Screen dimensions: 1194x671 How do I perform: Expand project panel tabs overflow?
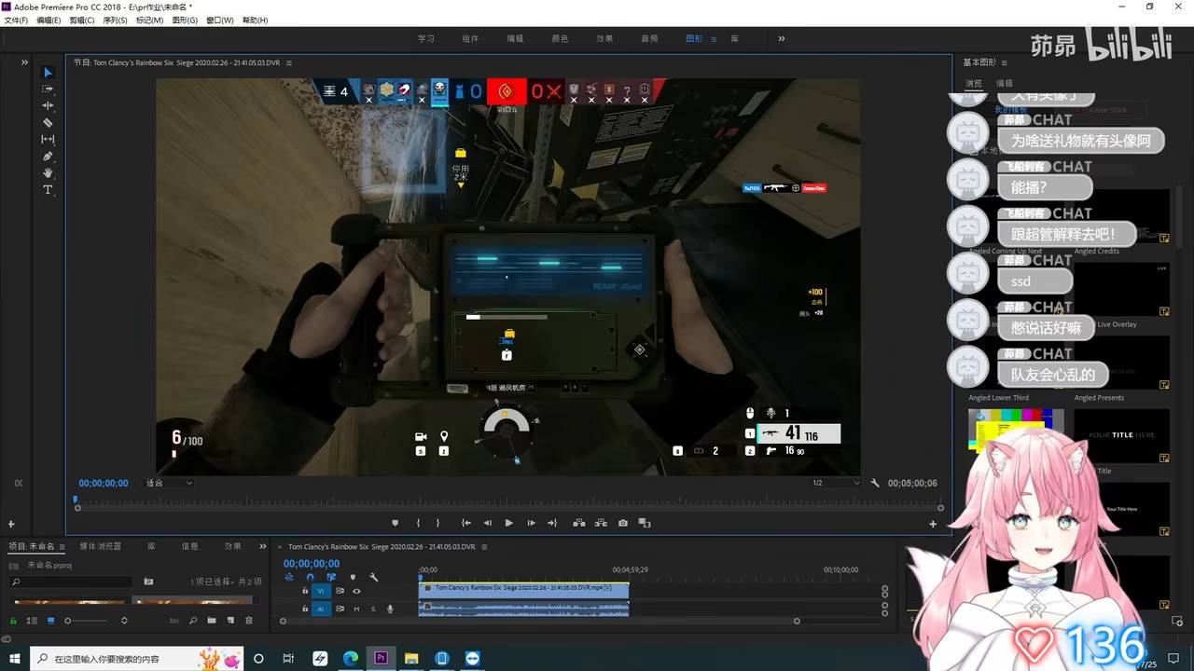264,546
